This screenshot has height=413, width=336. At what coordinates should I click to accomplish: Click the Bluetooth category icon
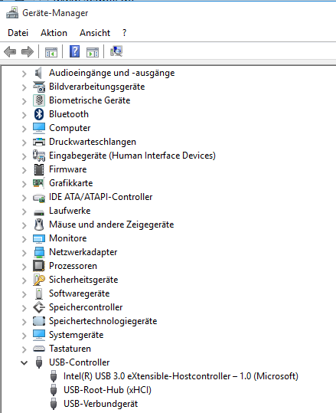[39, 114]
